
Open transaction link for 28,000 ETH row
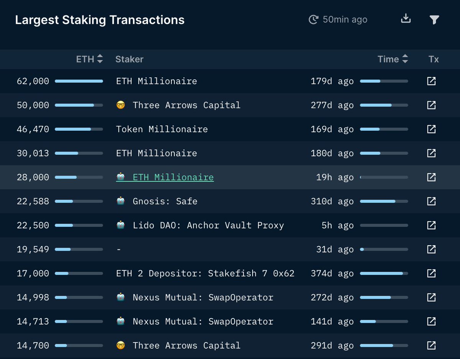pos(431,177)
